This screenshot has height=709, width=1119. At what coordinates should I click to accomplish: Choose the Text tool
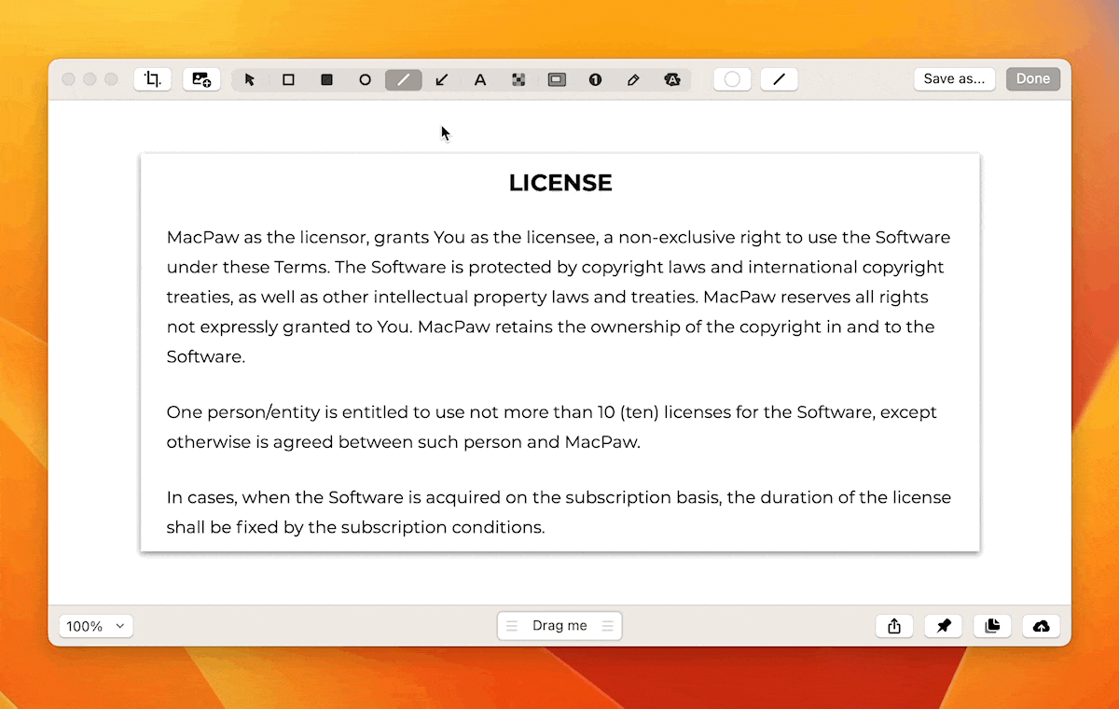tap(480, 80)
